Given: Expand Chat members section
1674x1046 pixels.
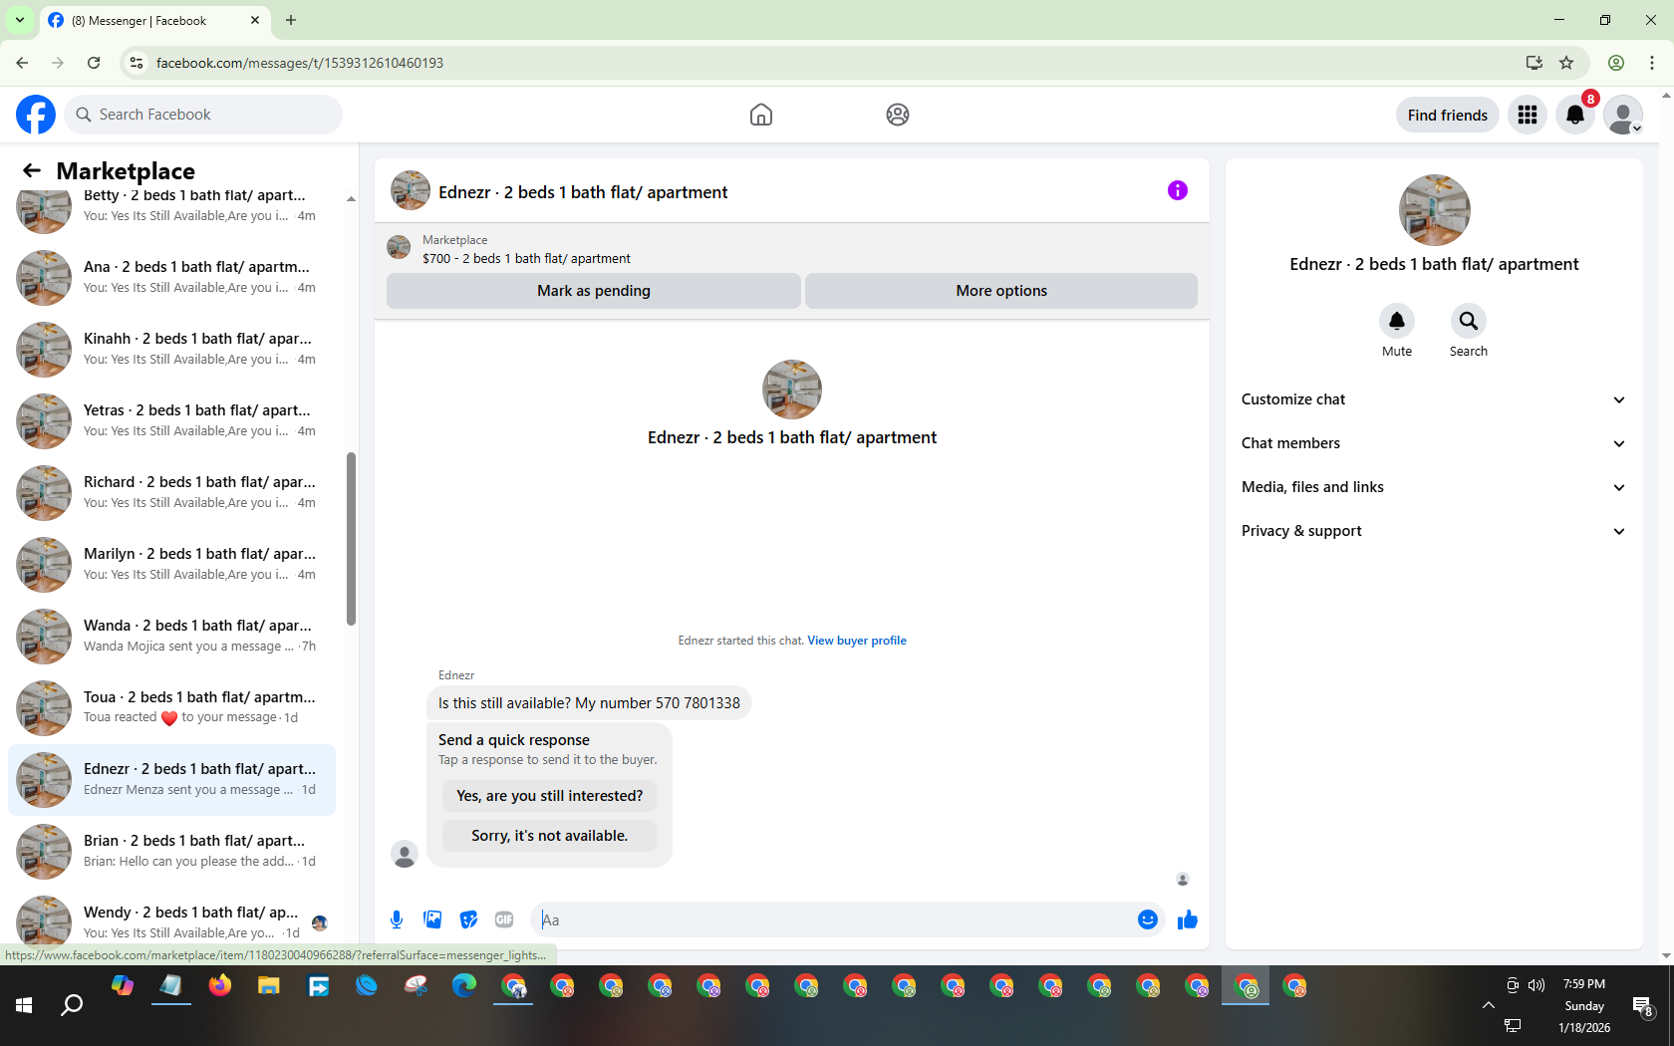Looking at the screenshot, I should pyautogui.click(x=1434, y=443).
